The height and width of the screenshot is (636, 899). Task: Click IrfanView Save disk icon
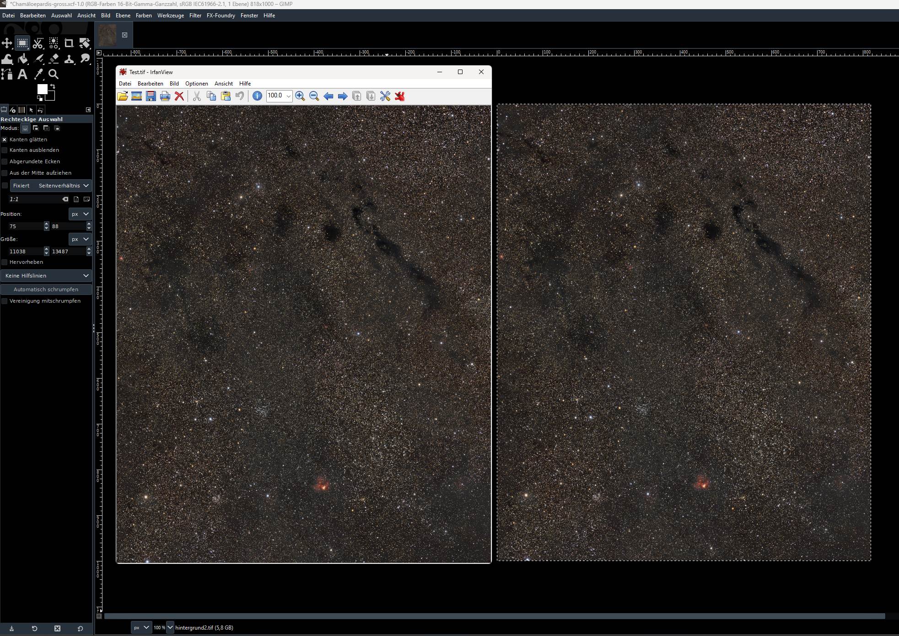tap(151, 96)
